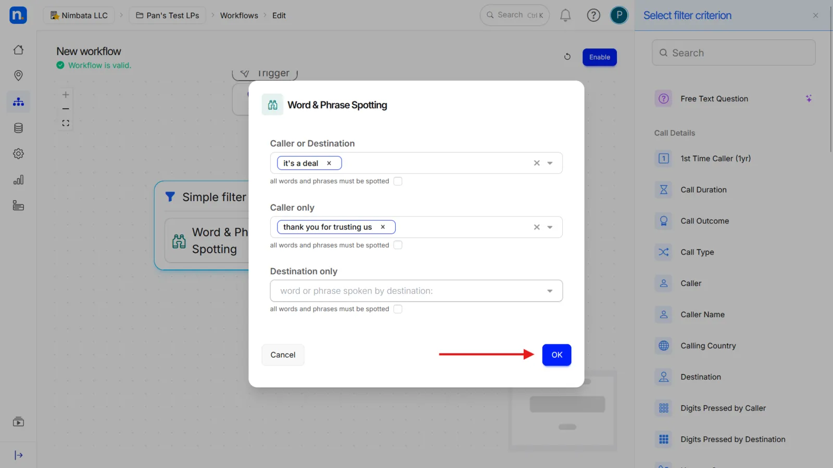The width and height of the screenshot is (833, 468).
Task: Check all-words box under Destination only
Action: 398,309
